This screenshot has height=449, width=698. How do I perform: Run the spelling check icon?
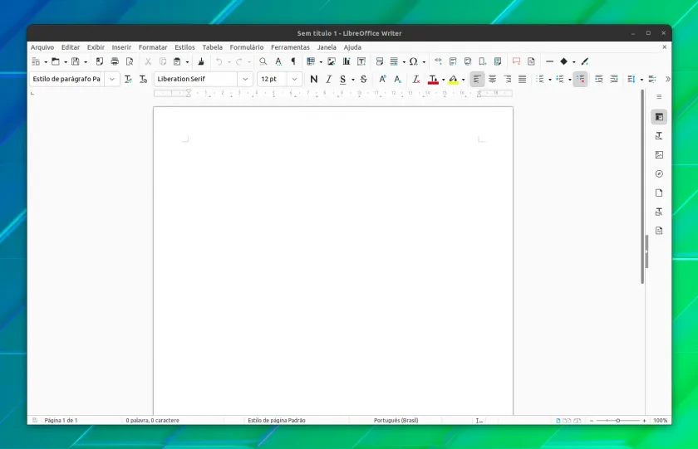(x=278, y=61)
